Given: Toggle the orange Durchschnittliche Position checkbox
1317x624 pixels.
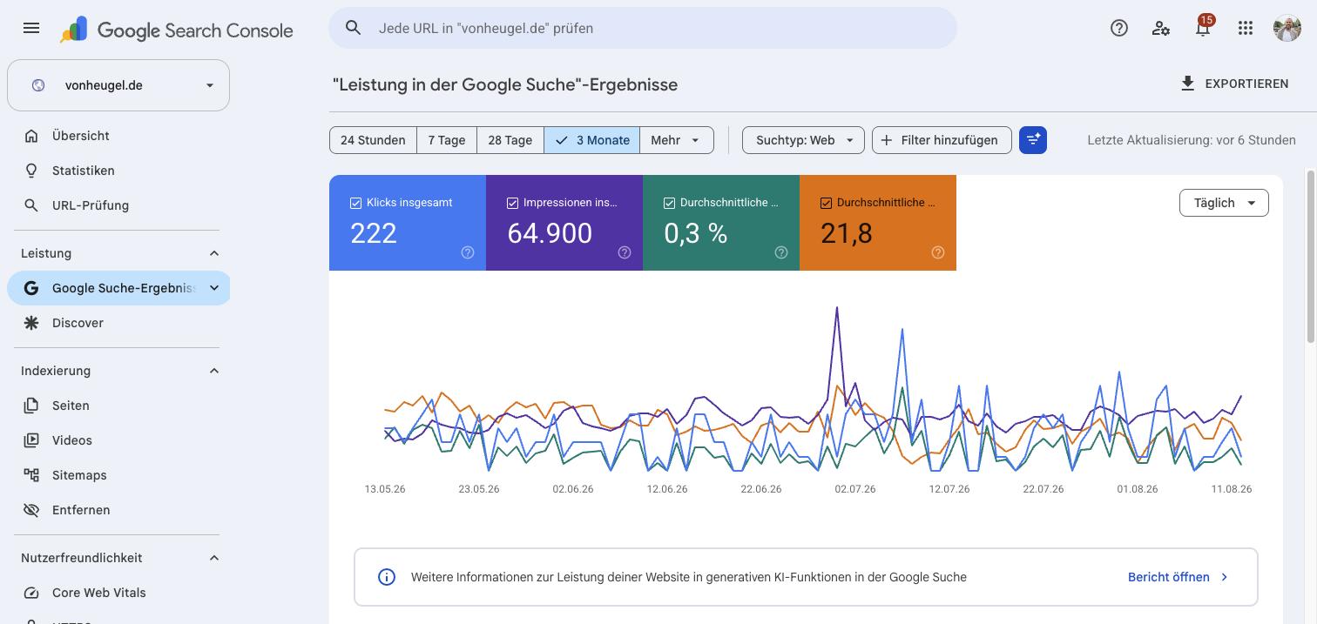Looking at the screenshot, I should click(x=826, y=203).
